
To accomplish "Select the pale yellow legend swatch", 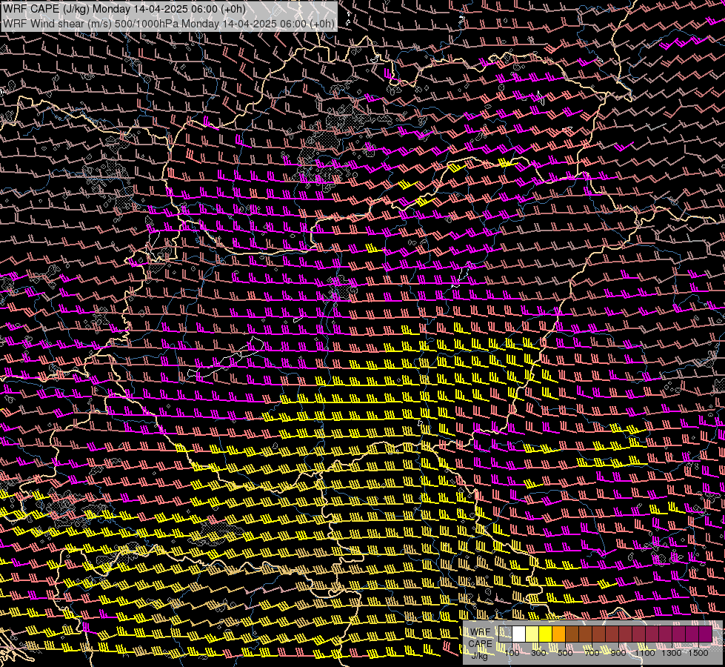I will pos(532,634).
